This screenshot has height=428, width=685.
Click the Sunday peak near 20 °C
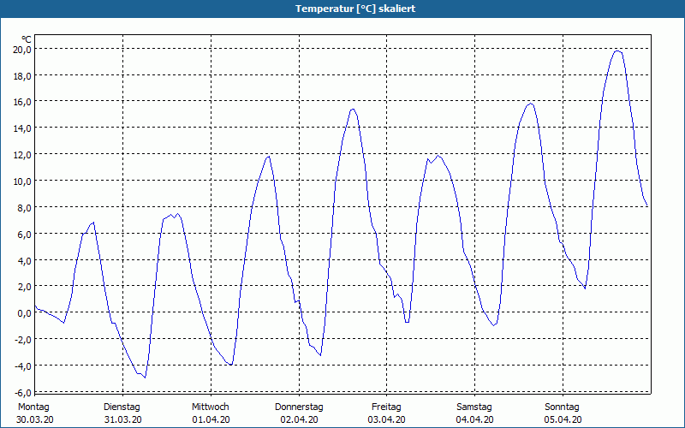click(617, 51)
